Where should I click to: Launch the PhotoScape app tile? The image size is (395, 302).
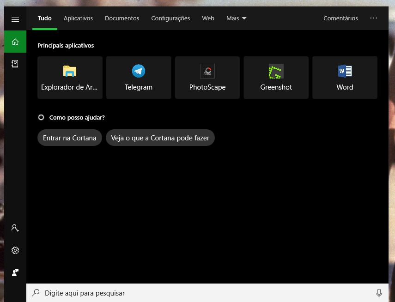[x=207, y=78]
